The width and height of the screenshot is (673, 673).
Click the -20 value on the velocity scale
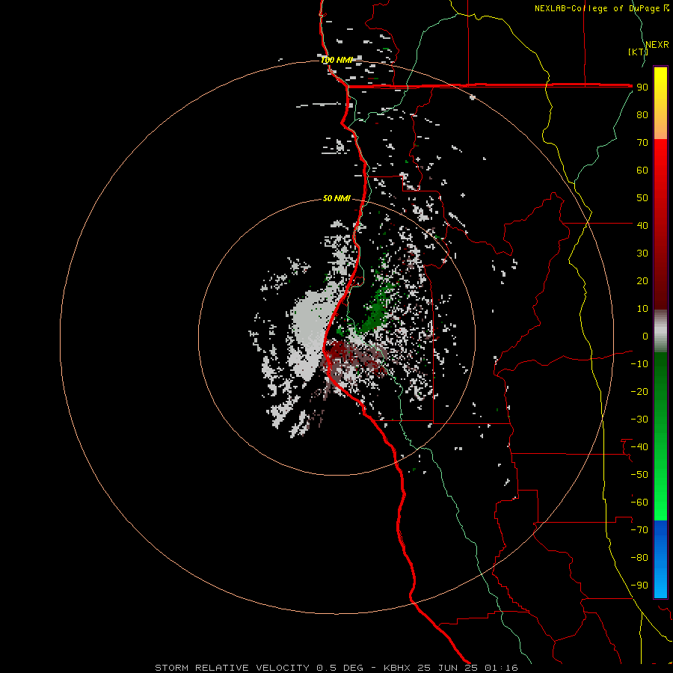coord(639,391)
